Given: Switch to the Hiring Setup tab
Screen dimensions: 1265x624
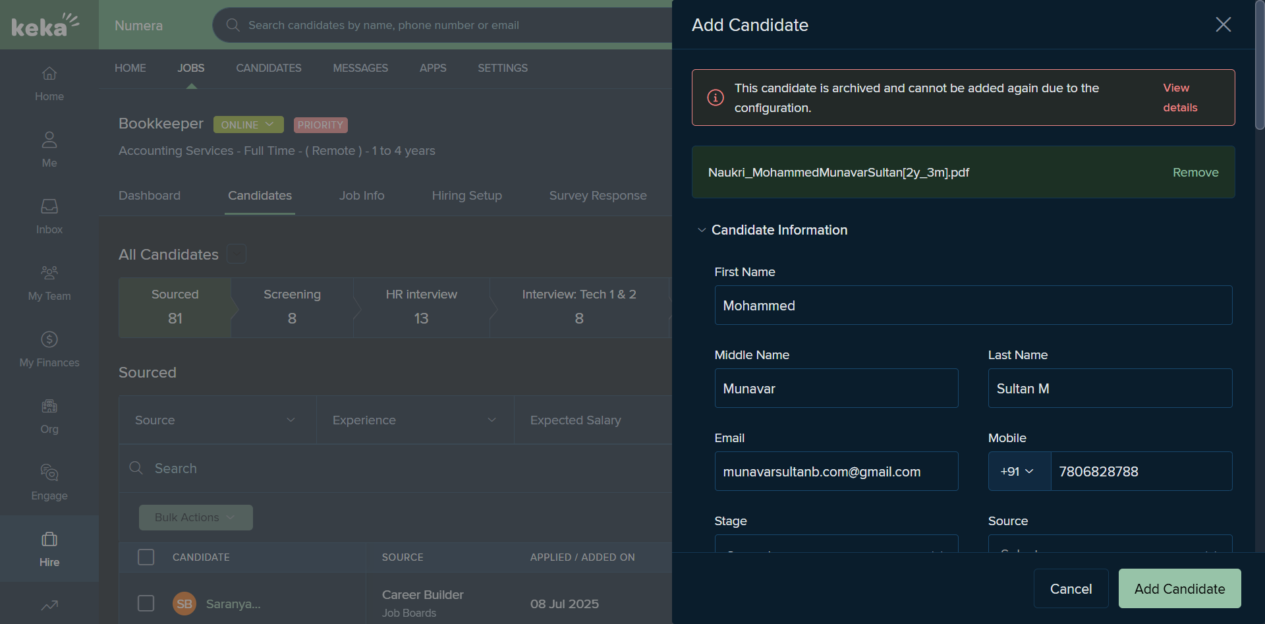Looking at the screenshot, I should [x=467, y=196].
